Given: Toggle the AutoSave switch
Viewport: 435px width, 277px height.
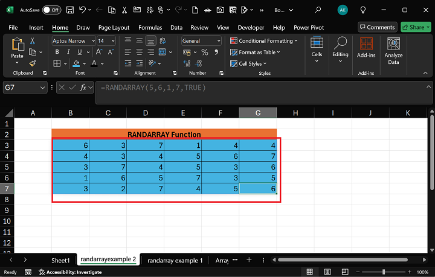Looking at the screenshot, I should pyautogui.click(x=51, y=10).
